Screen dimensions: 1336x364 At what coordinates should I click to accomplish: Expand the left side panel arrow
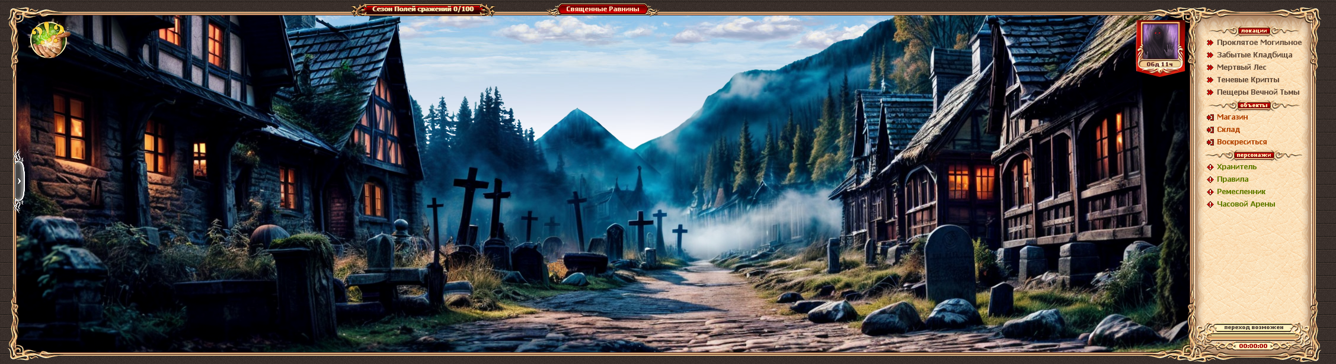[19, 181]
